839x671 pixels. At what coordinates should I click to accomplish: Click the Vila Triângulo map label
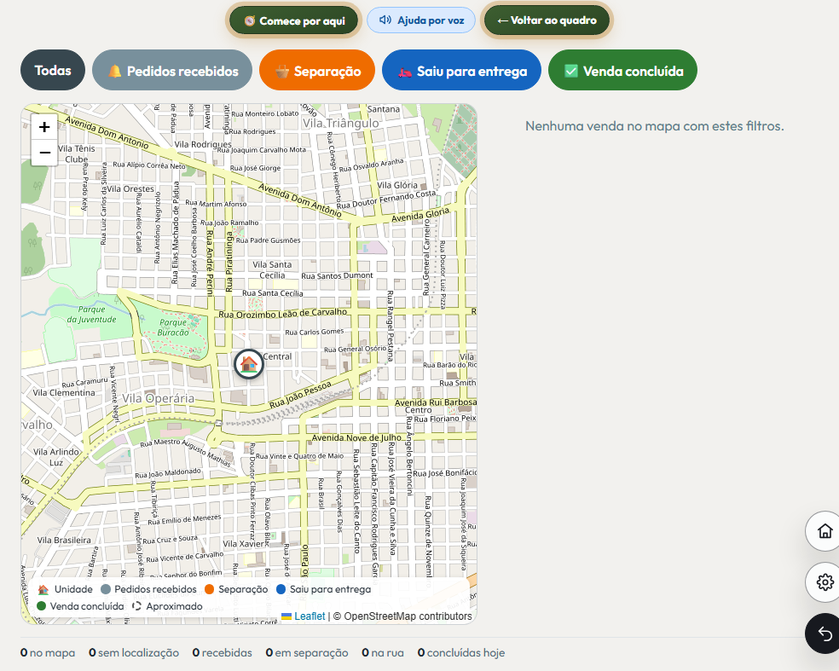pos(341,124)
